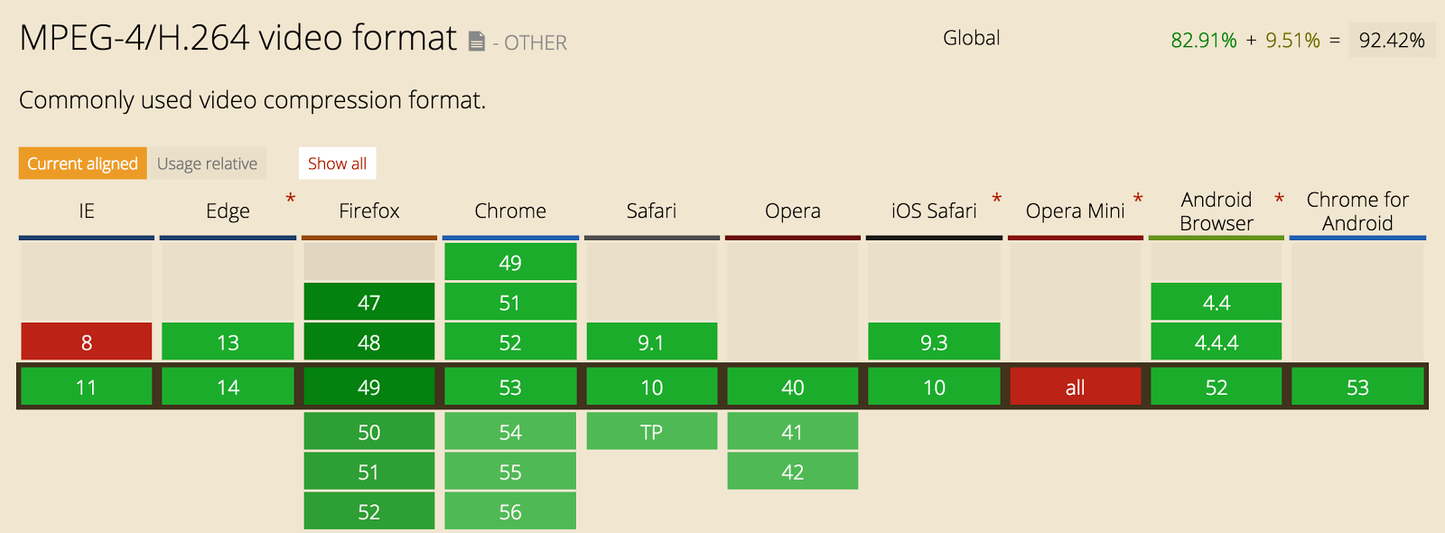Click the asterisk note beside iOS Safari
Viewport: 1445px width, 533px height.
(997, 199)
